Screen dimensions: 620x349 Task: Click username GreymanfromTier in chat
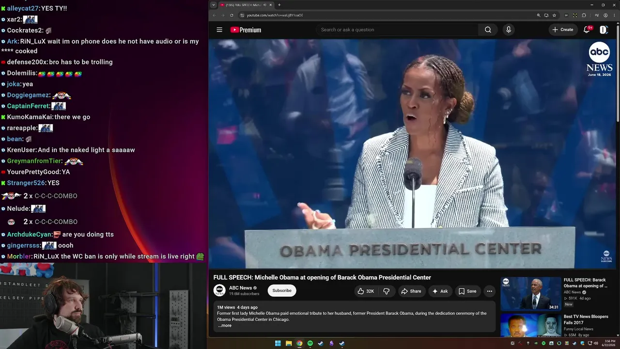(34, 161)
